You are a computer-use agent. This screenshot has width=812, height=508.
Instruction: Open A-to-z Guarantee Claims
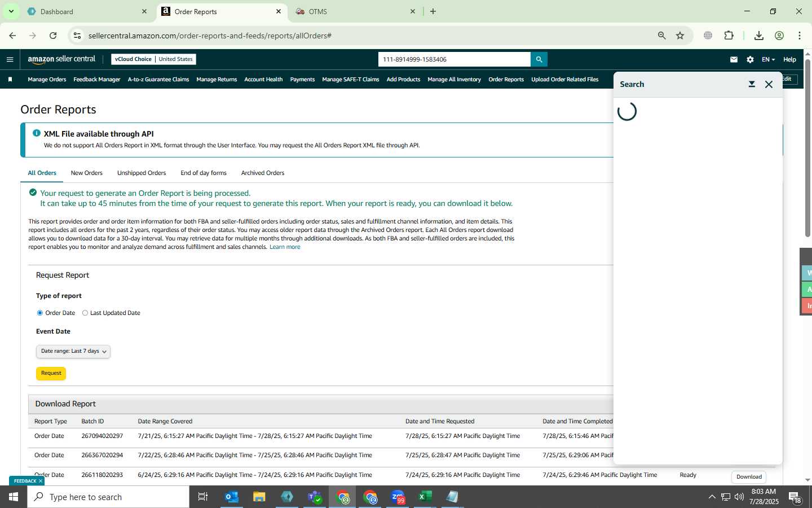pos(158,80)
